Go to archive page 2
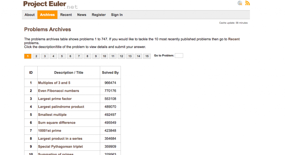 click(36, 56)
